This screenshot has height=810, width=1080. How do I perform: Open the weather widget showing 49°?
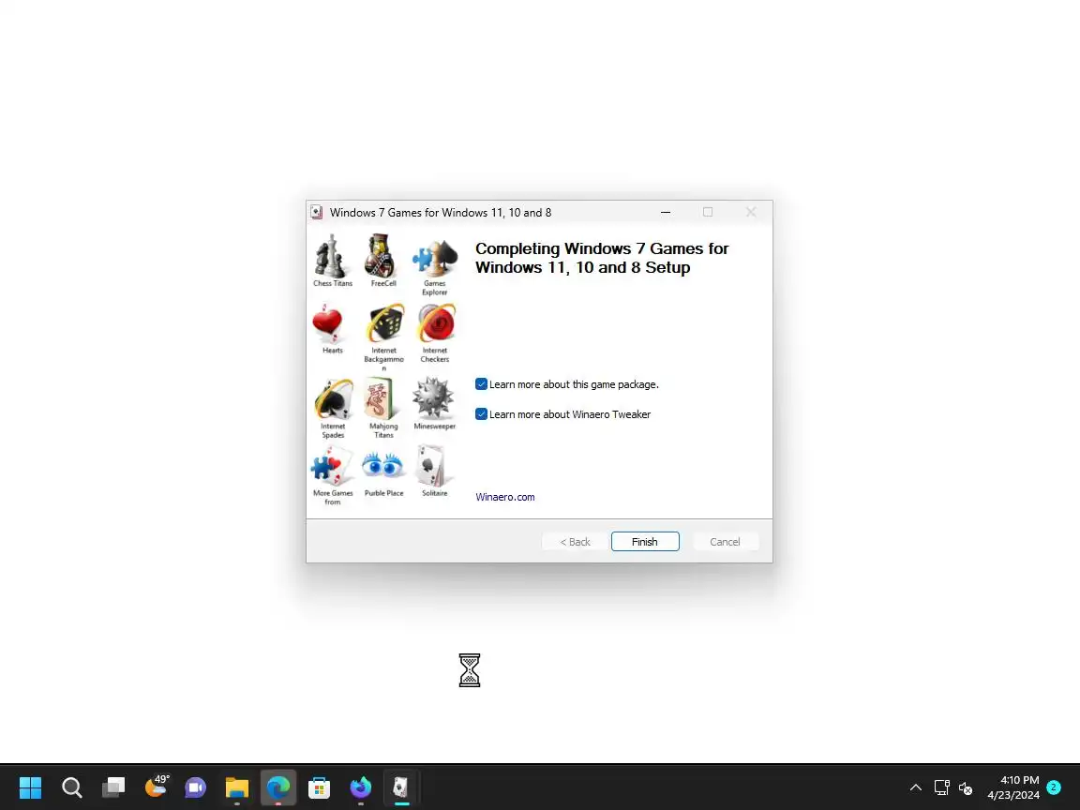[156, 786]
